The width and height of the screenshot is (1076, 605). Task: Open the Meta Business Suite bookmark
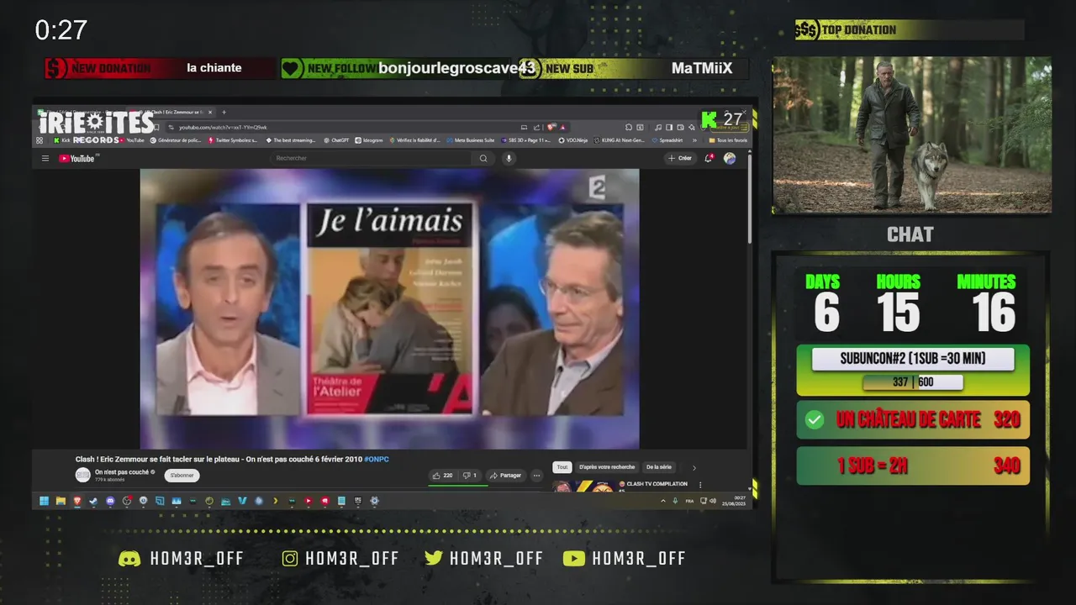point(471,140)
